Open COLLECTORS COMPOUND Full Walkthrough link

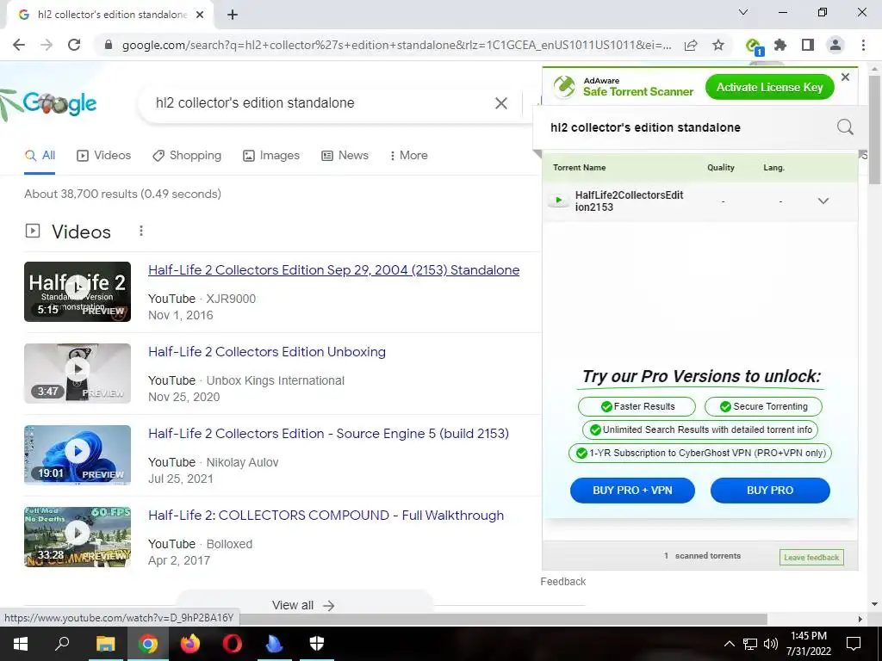pyautogui.click(x=326, y=516)
